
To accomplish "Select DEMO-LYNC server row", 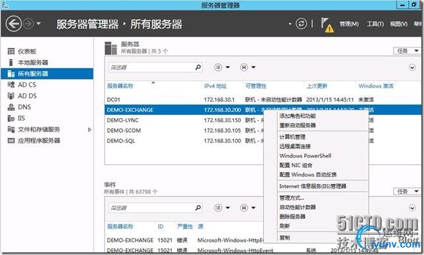I will coord(184,120).
